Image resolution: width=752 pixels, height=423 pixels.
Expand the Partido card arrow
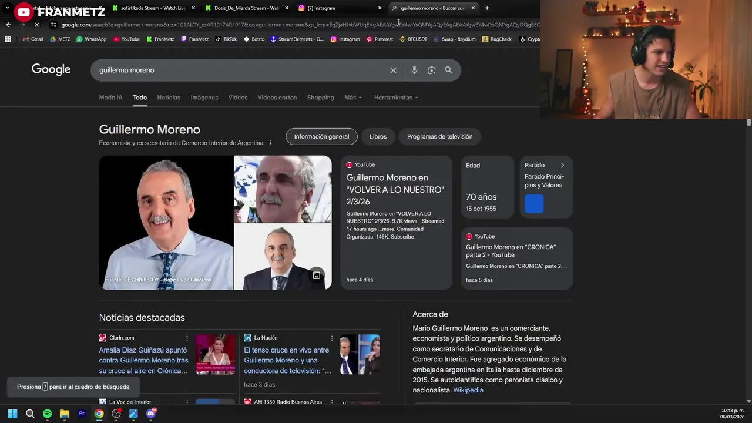pos(562,166)
